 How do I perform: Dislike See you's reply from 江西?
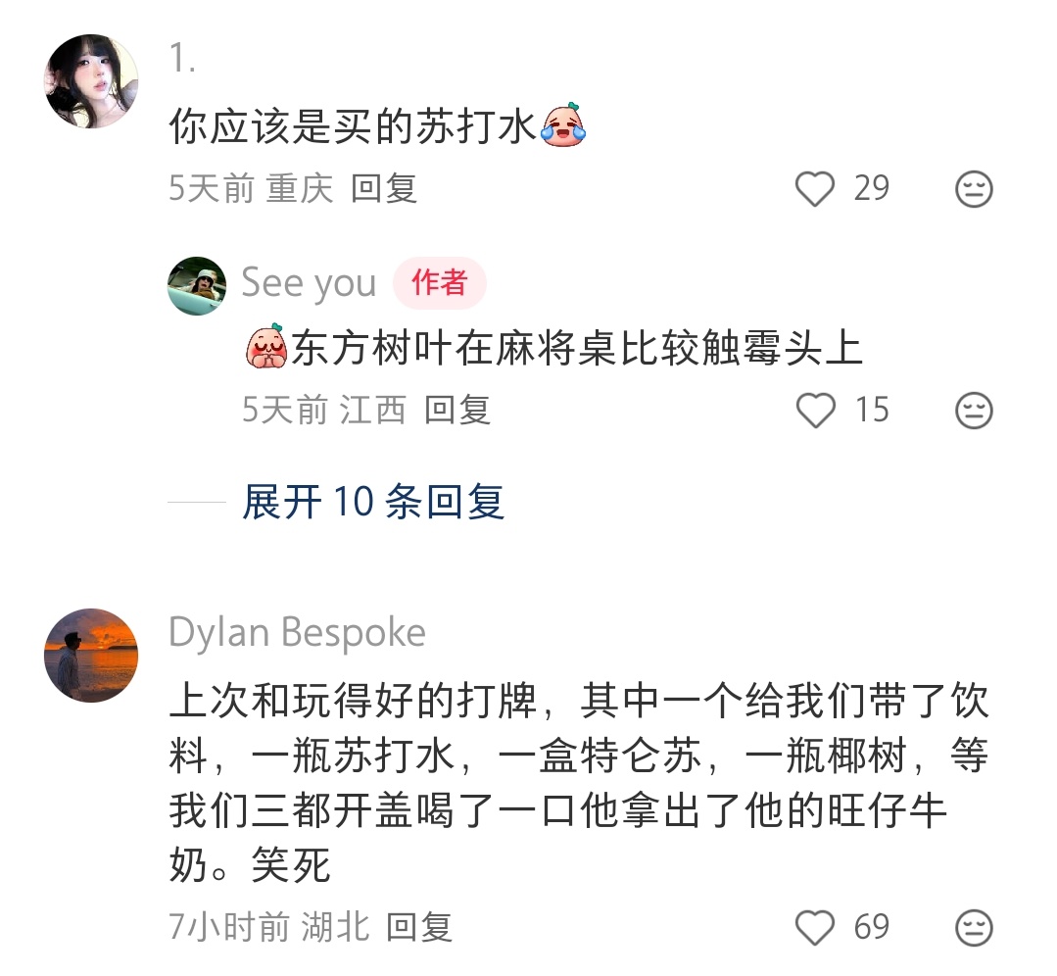click(x=974, y=410)
